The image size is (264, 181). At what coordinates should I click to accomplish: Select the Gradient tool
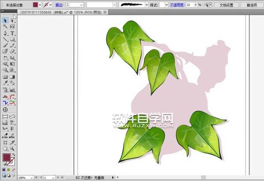click(12, 77)
